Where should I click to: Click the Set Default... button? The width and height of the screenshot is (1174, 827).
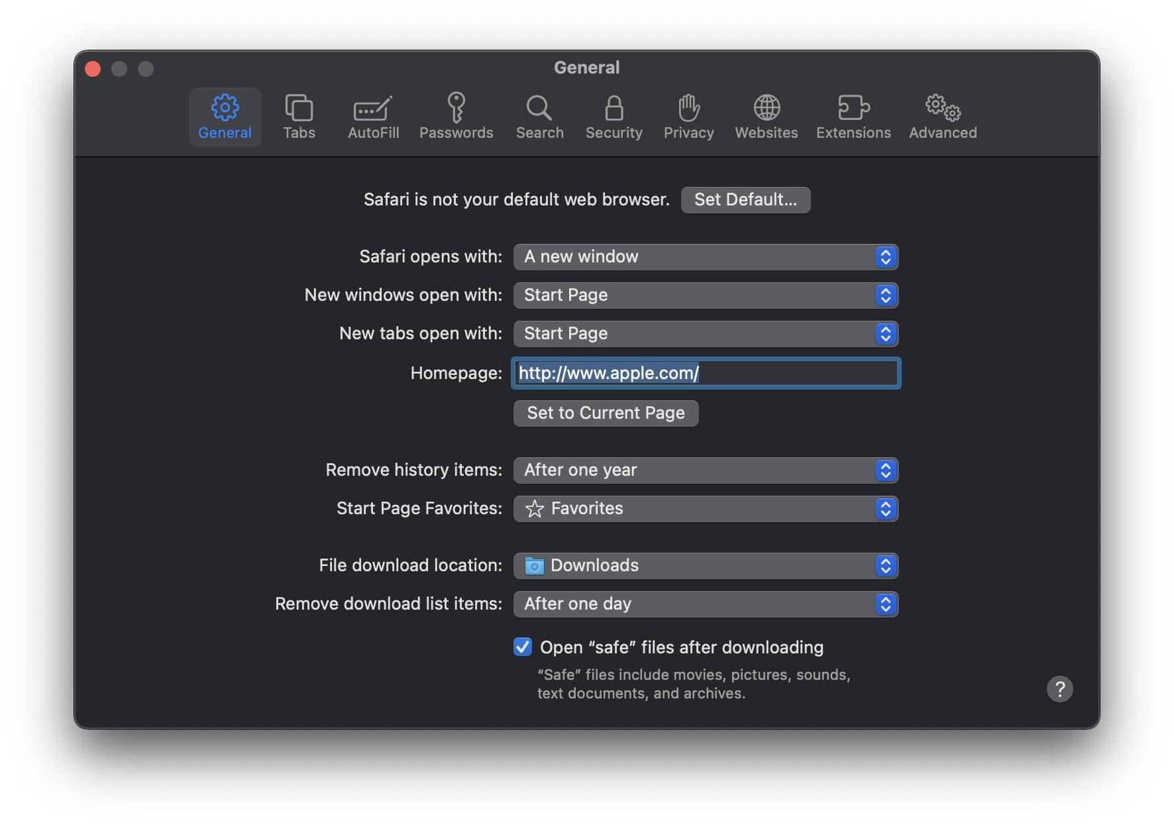[x=745, y=200]
